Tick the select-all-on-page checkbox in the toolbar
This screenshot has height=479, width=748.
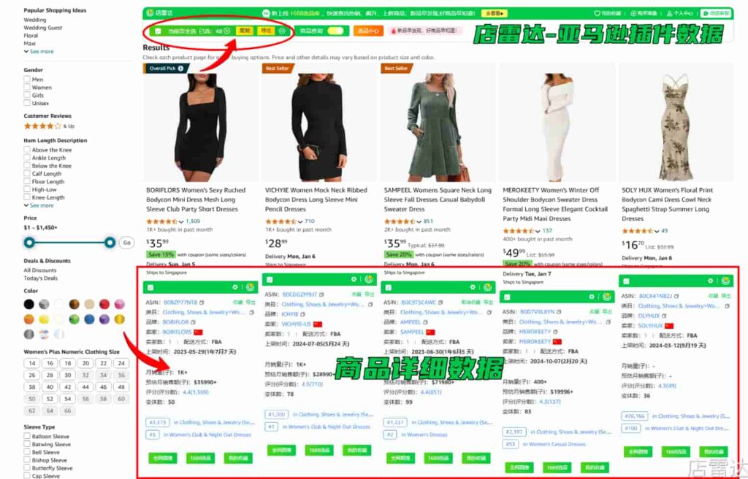158,31
